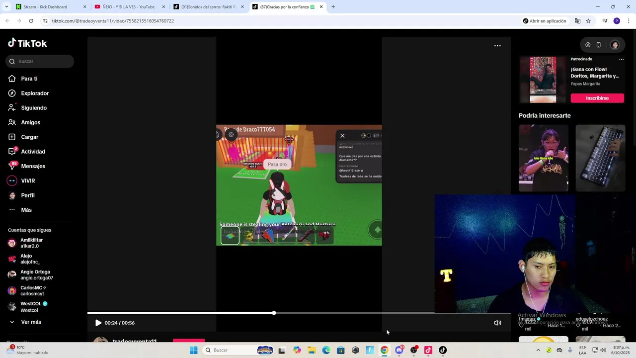The image size is (636, 358).
Task: Open the Windows Start menu
Action: pos(193,350)
